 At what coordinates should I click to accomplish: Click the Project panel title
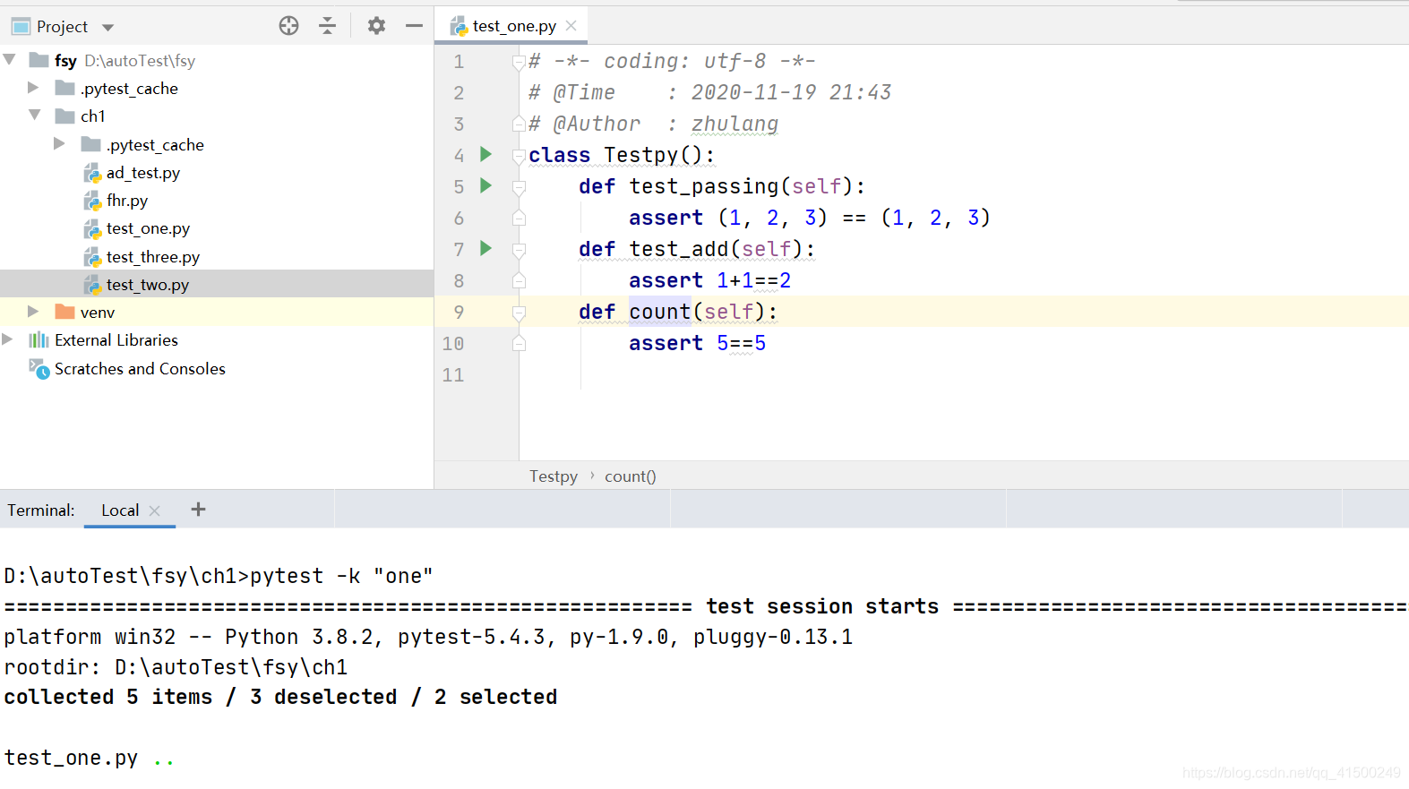(x=62, y=27)
